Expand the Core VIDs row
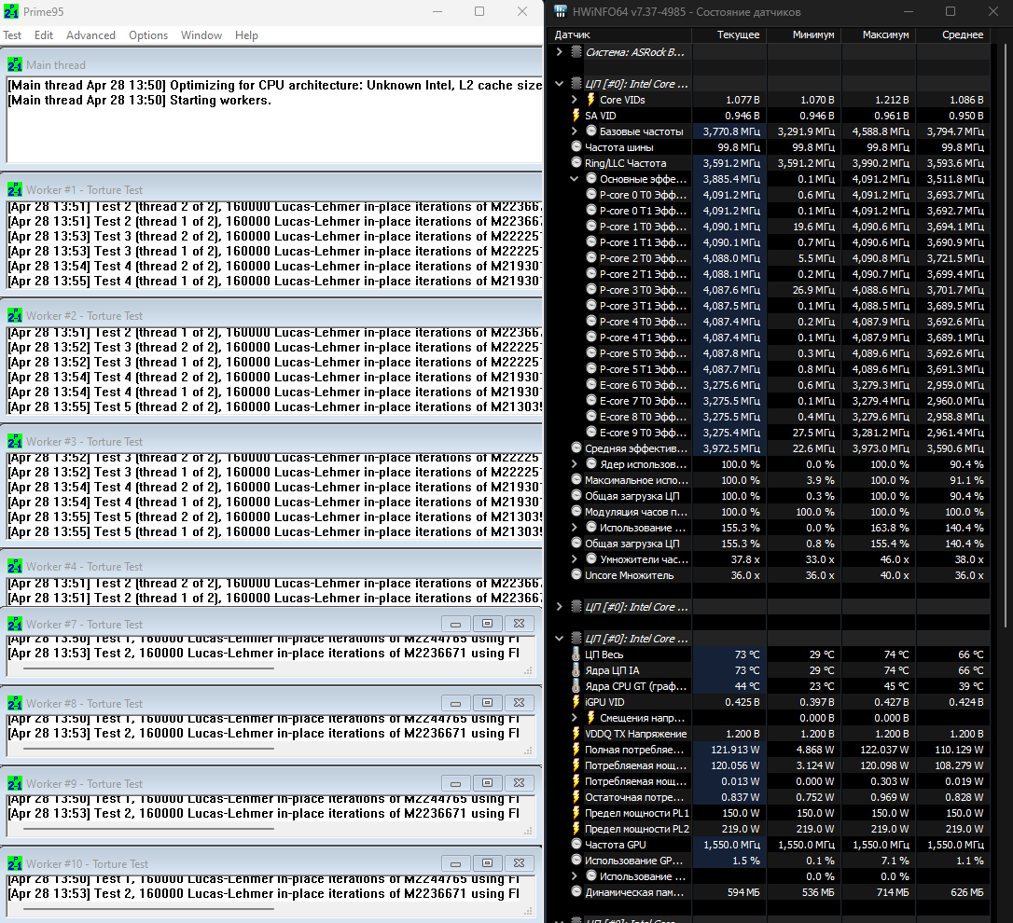The width and height of the screenshot is (1013, 923). [575, 100]
